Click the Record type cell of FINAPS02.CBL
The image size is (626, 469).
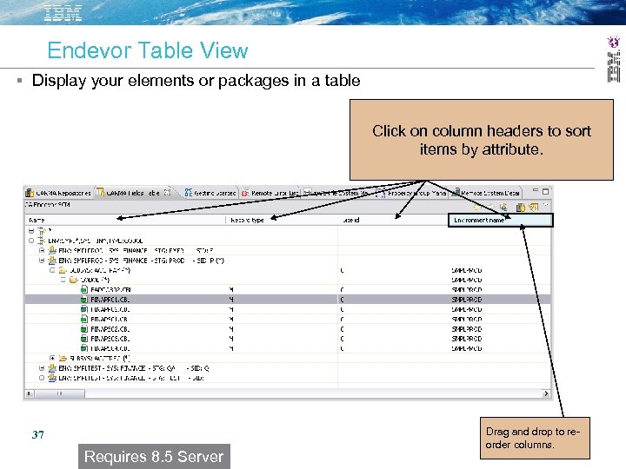231,329
